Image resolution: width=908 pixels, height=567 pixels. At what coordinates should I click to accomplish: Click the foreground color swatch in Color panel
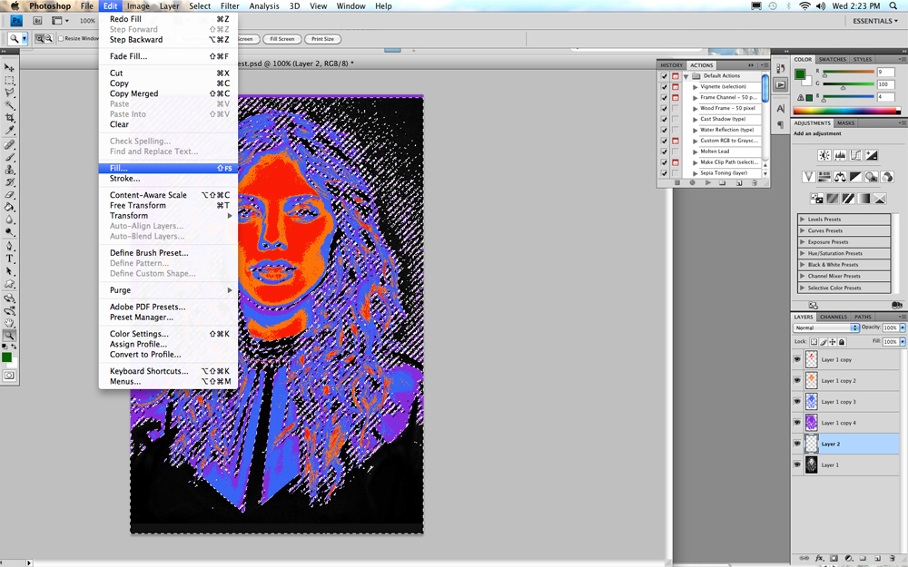(x=800, y=74)
